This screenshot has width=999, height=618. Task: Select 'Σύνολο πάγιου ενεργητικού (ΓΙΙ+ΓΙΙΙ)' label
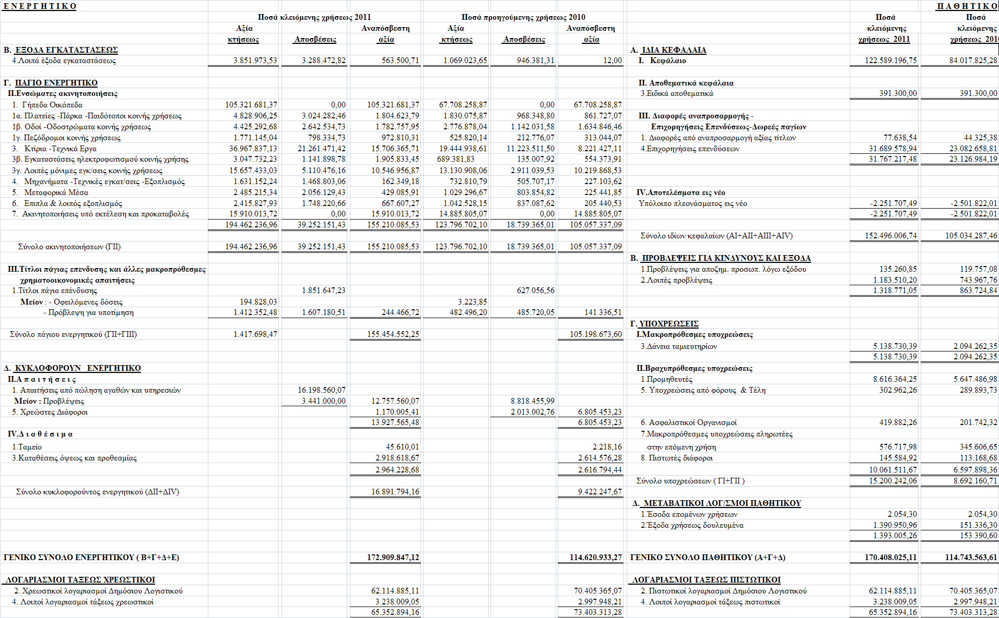click(x=73, y=334)
